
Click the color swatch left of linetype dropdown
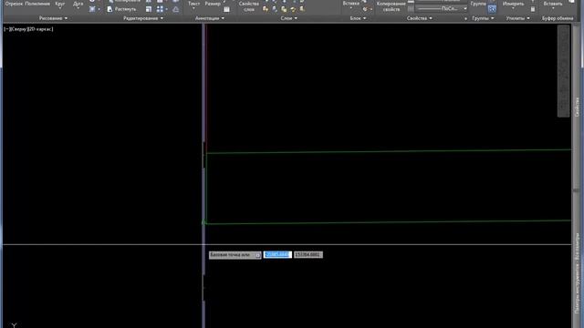tap(411, 8)
